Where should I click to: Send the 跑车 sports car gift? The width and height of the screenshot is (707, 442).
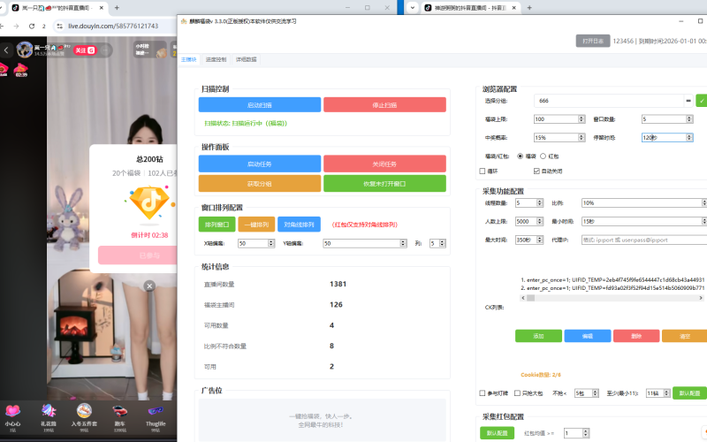coord(119,417)
